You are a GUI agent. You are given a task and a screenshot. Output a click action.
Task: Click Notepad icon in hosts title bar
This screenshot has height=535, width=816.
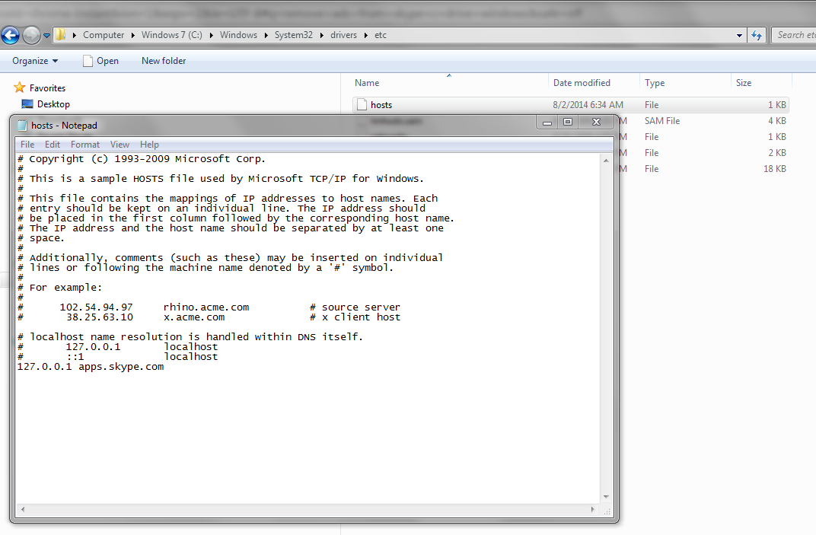tap(22, 126)
